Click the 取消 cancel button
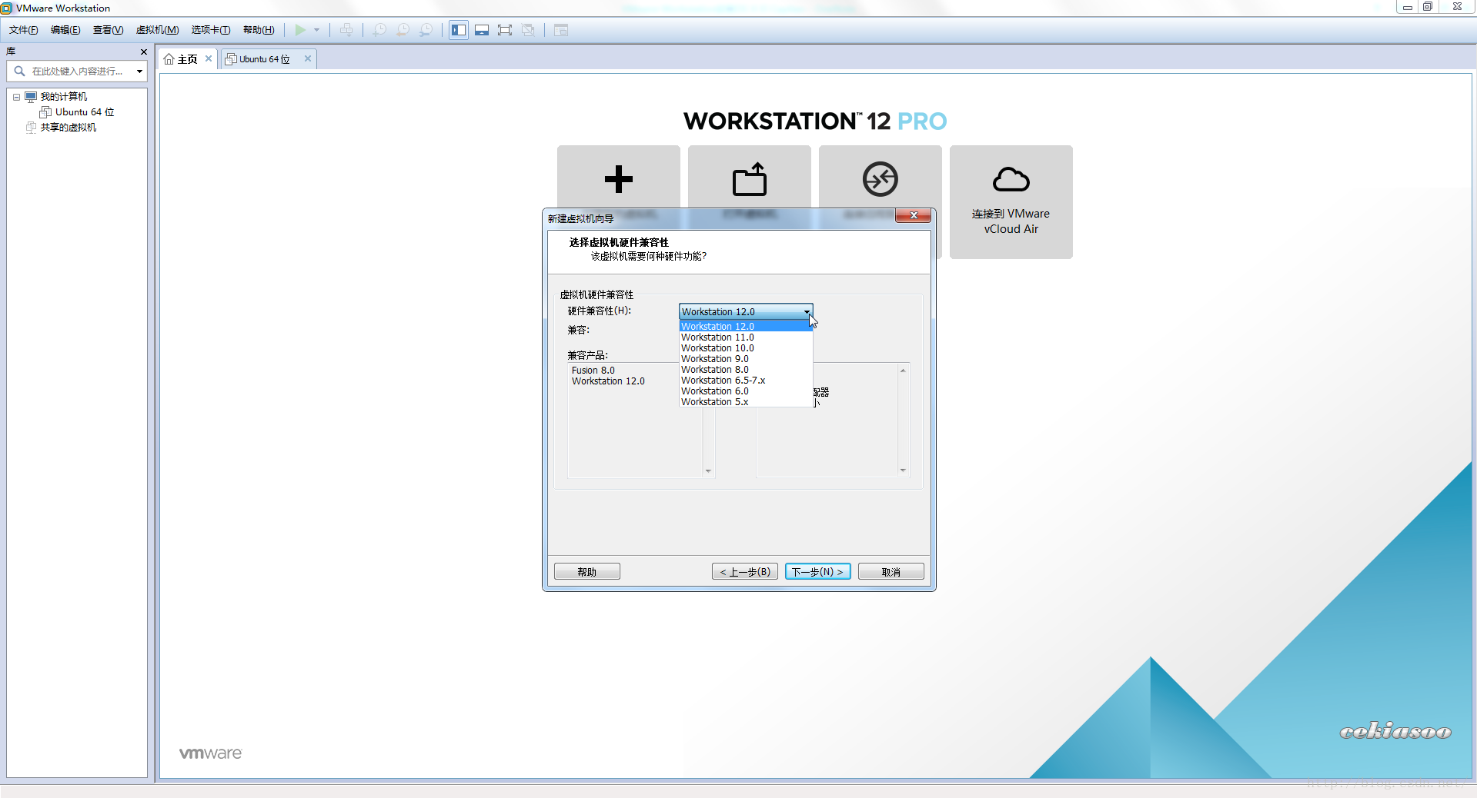Viewport: 1477px width, 798px height. [x=891, y=572]
